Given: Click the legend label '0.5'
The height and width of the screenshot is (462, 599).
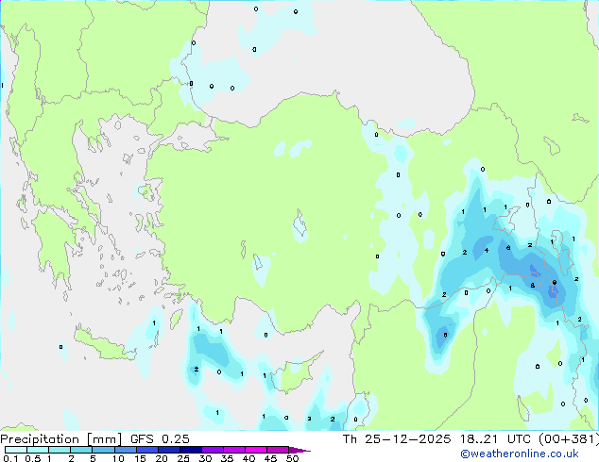Looking at the screenshot, I should click(32, 458).
